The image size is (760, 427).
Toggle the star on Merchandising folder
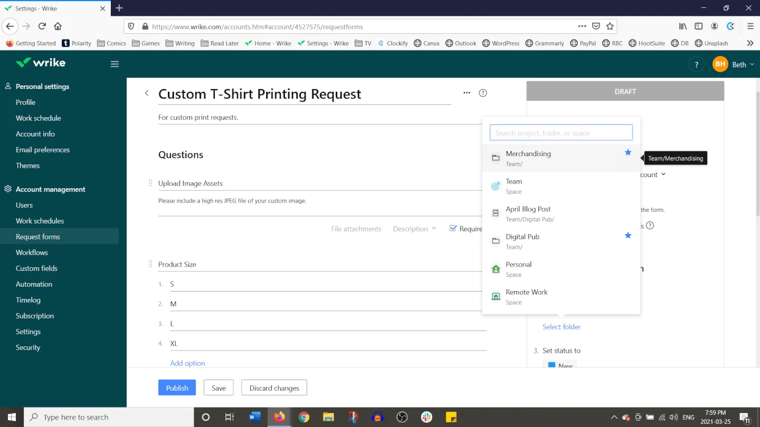click(x=628, y=152)
